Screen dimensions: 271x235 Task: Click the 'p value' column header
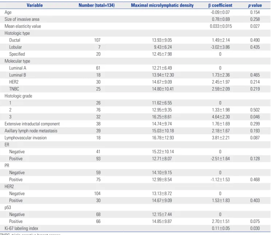tap(255, 5)
